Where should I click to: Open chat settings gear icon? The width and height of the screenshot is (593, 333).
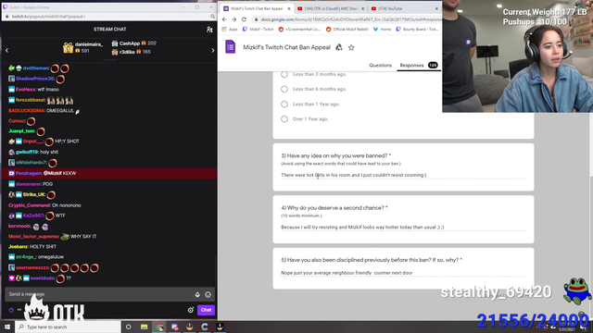[191, 310]
